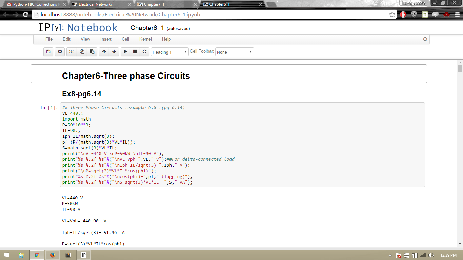The width and height of the screenshot is (463, 260).
Task: Move the cell down with arrow icon
Action: click(114, 52)
